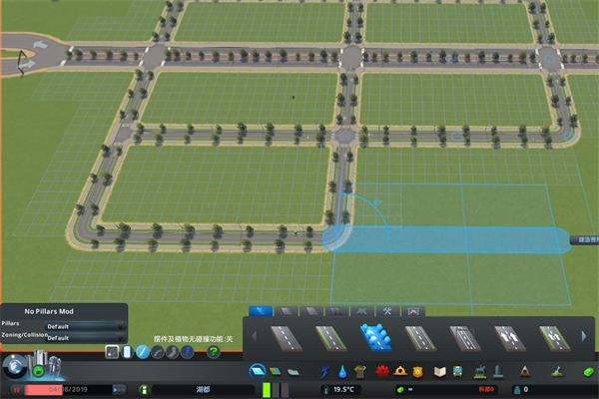Switch to the highways tab
The width and height of the screenshot is (599, 399).
coord(336,311)
